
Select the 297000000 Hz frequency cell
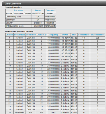(x=54, y=106)
